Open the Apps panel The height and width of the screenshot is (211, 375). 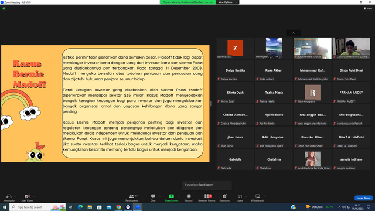point(240,198)
